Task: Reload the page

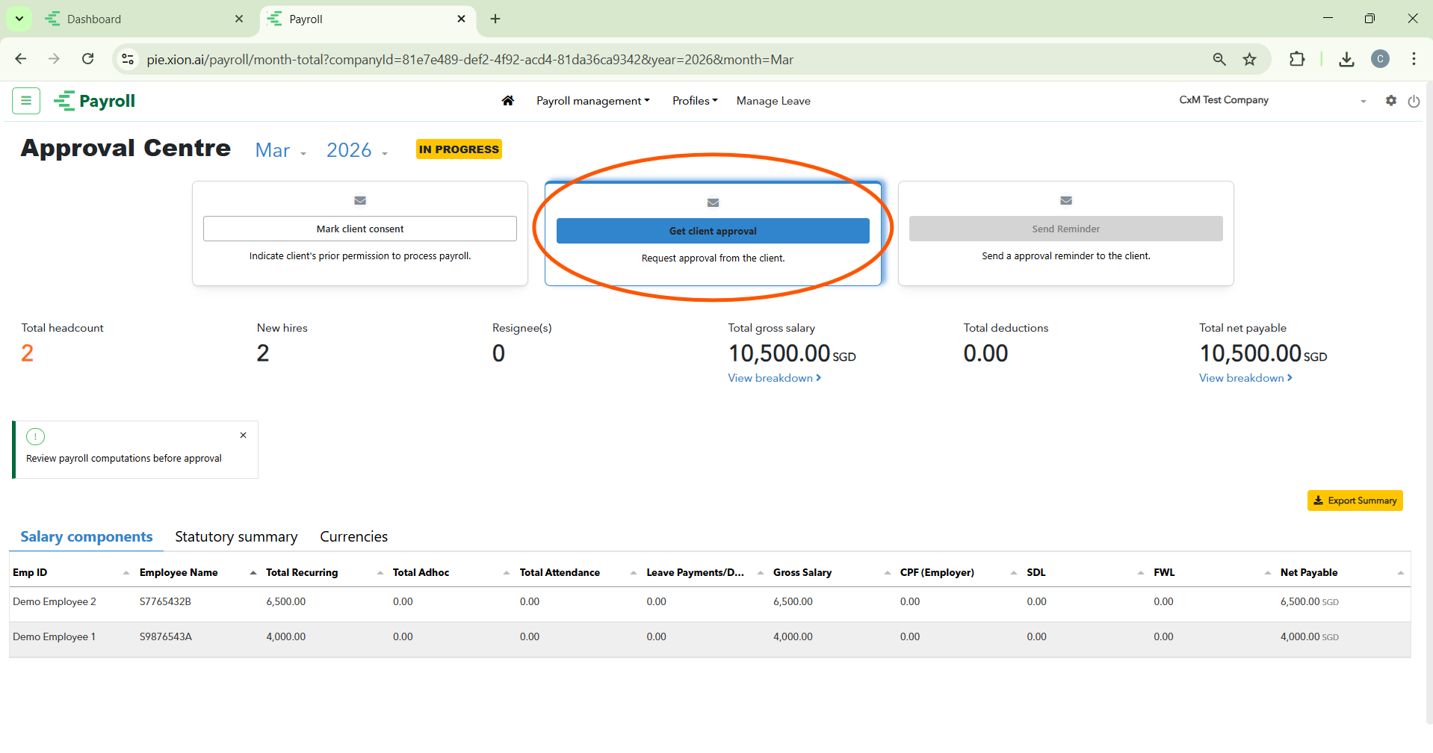Action: 88,60
